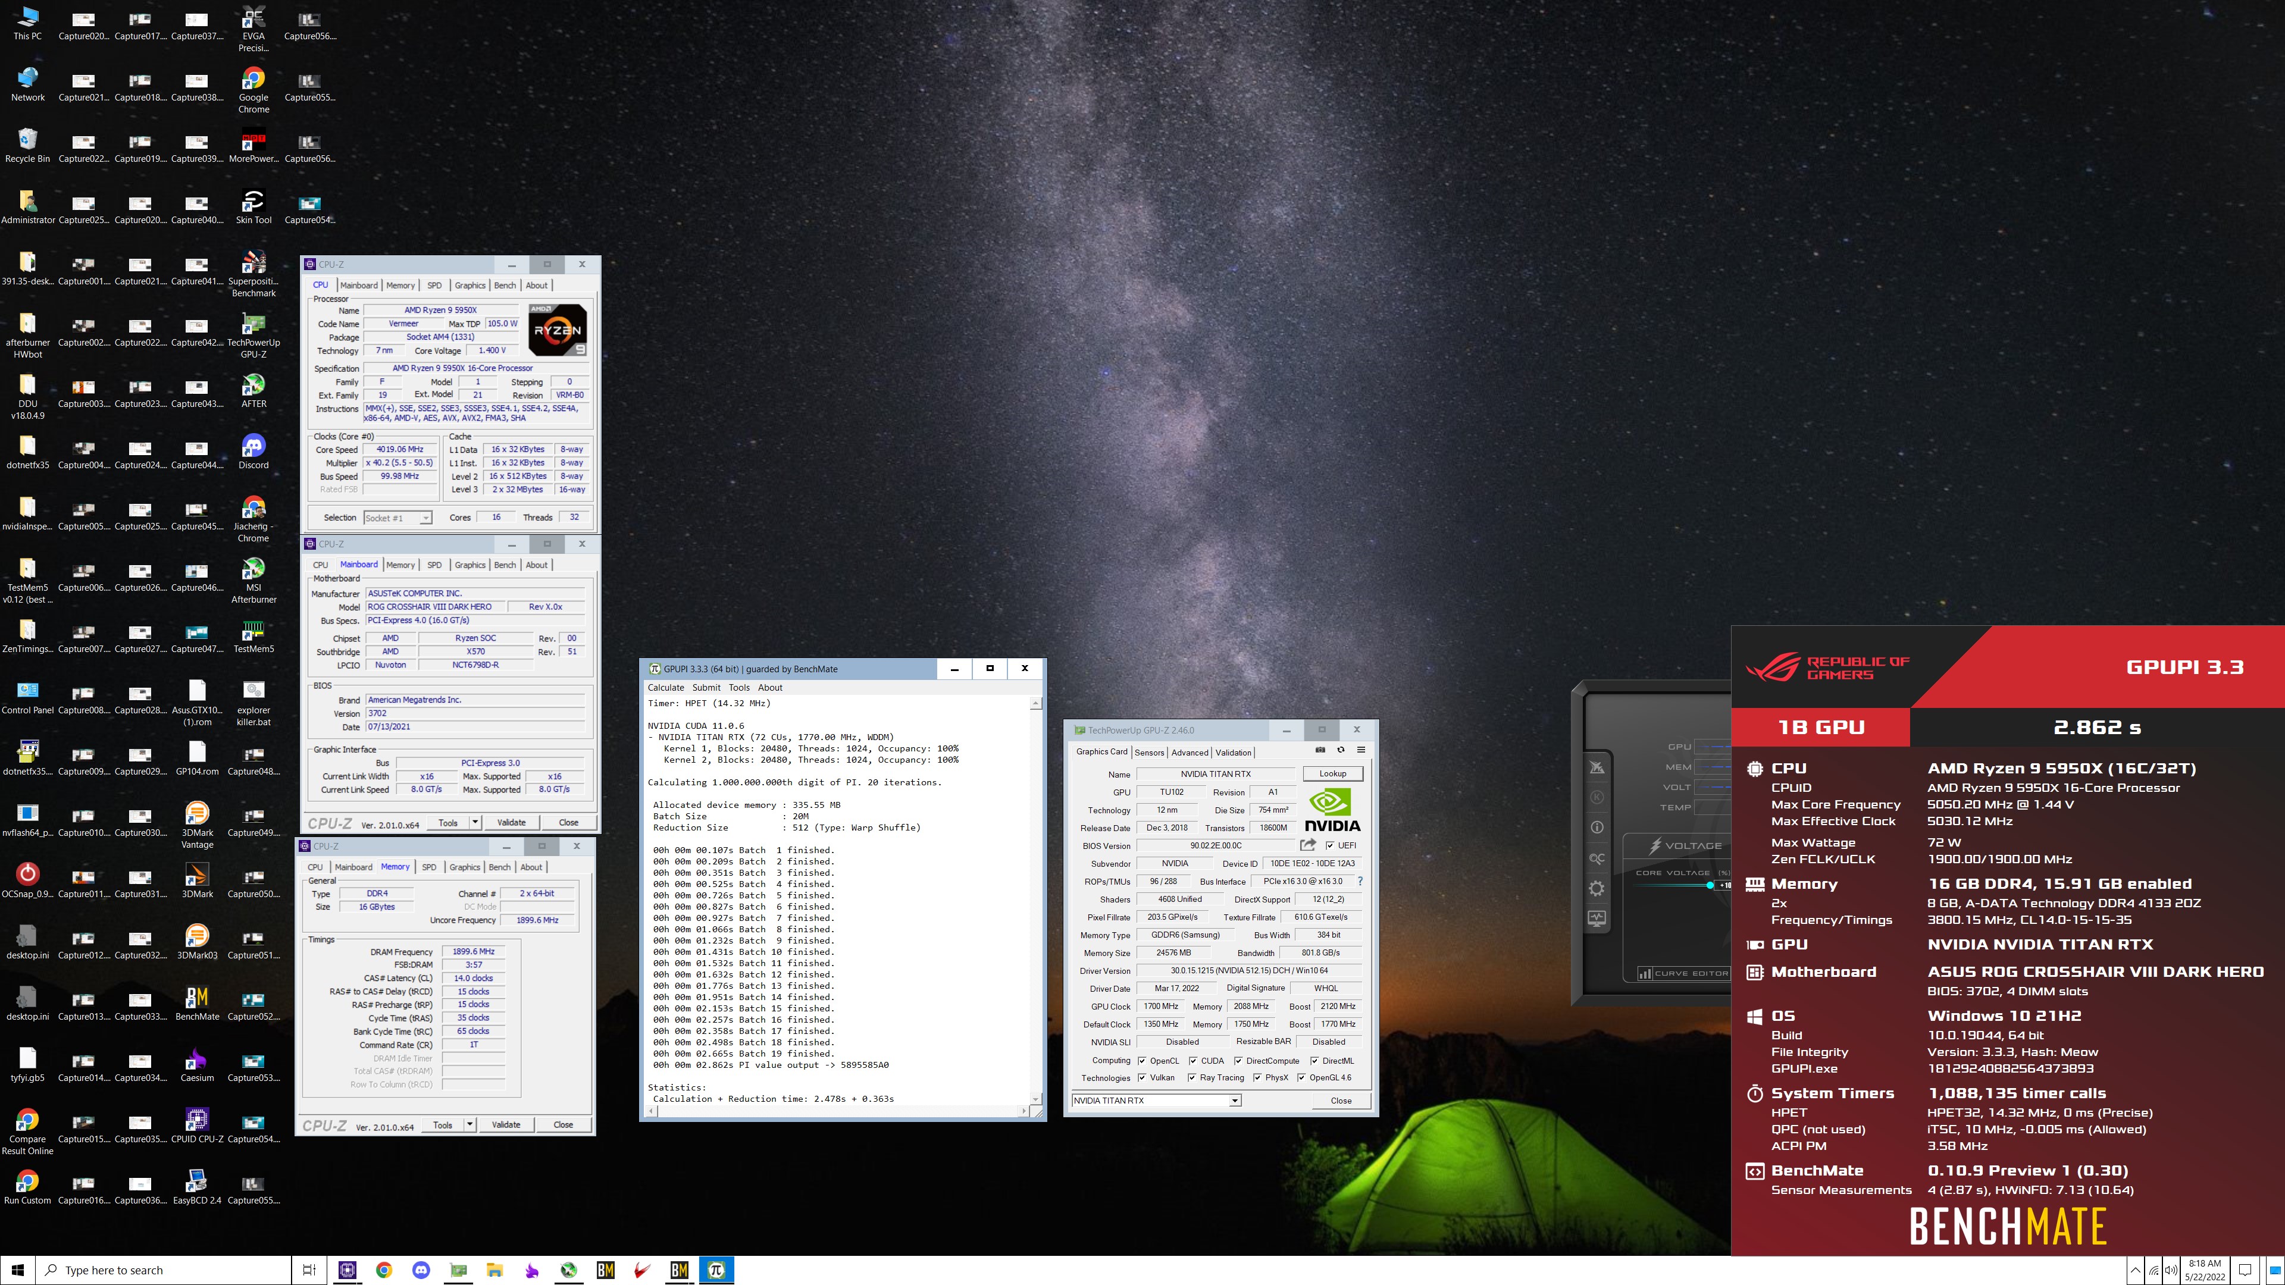The height and width of the screenshot is (1285, 2285).
Task: Open the 3DMark Vantage desktop icon
Action: 197,826
